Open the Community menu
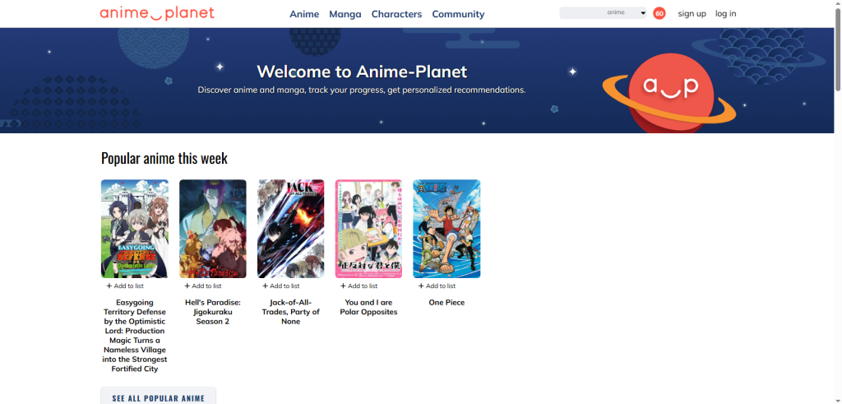 458,14
